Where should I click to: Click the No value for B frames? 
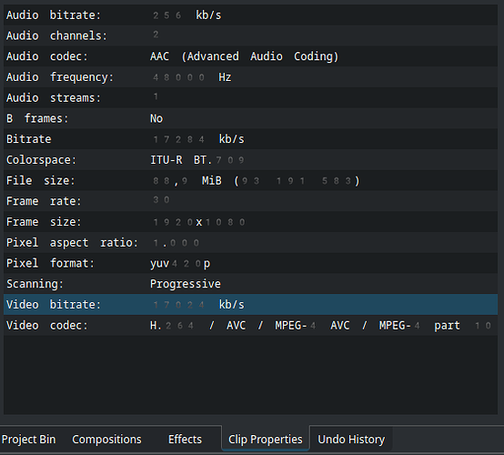coord(156,118)
